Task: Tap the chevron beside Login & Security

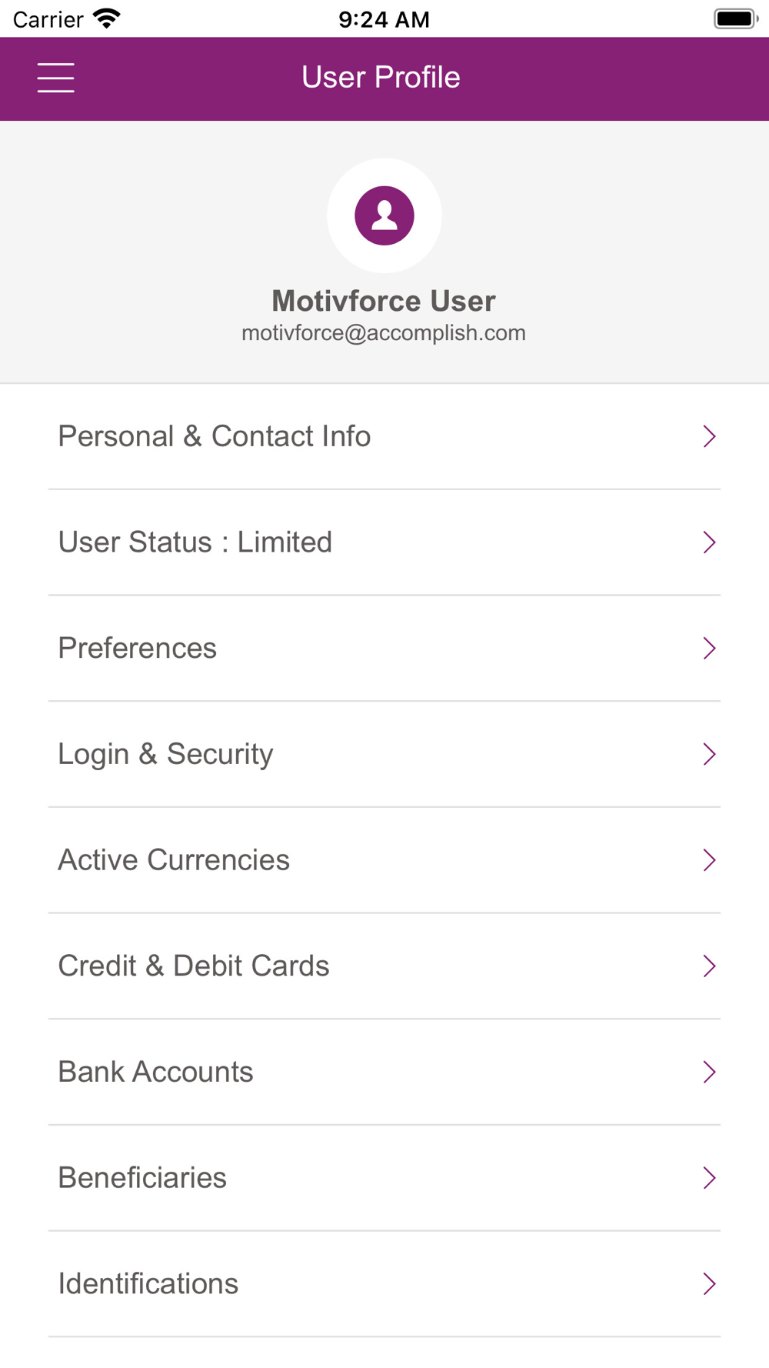Action: [709, 754]
